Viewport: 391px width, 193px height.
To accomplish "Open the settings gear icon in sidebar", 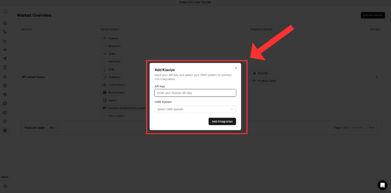I will point(5,130).
